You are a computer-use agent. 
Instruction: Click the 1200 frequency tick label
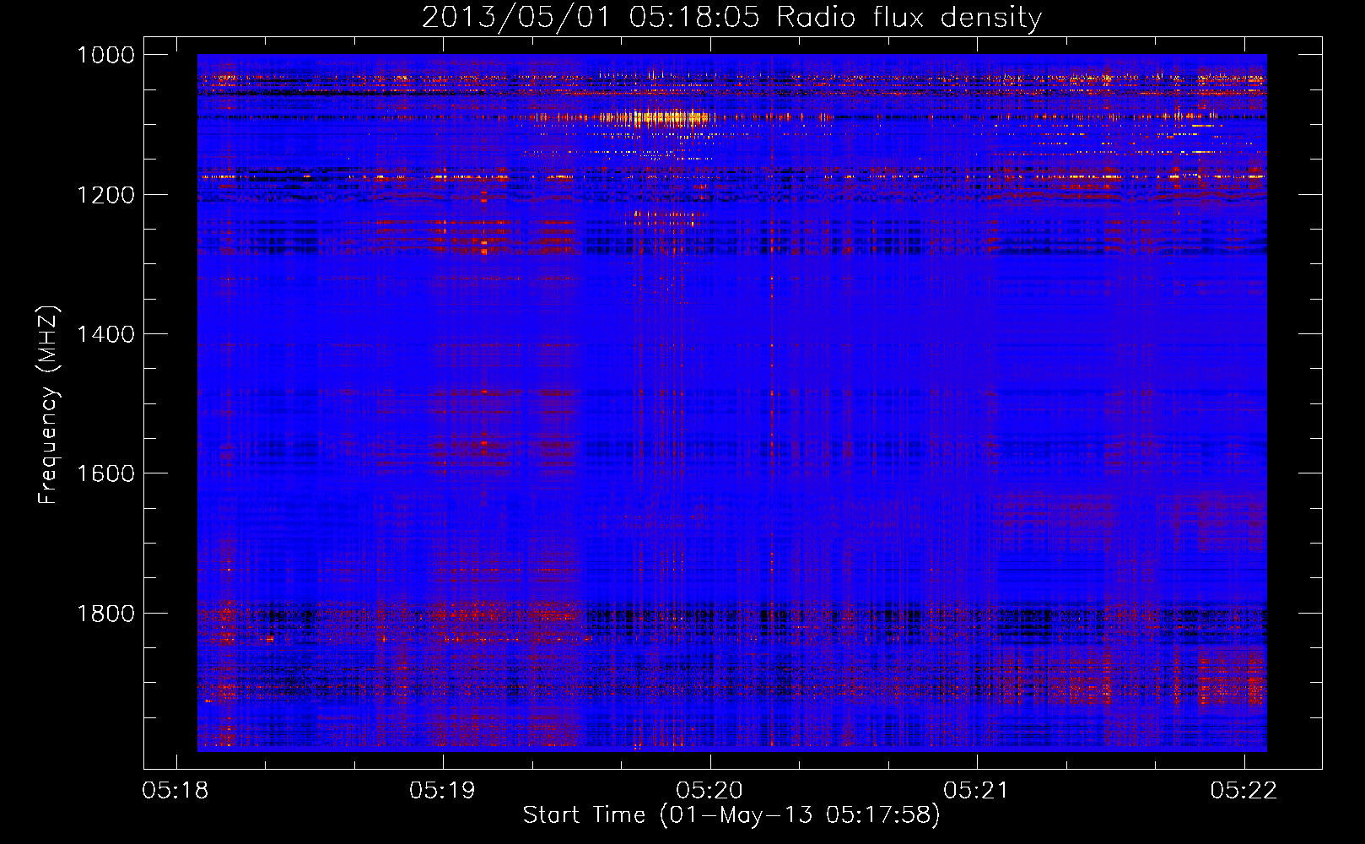click(x=105, y=195)
